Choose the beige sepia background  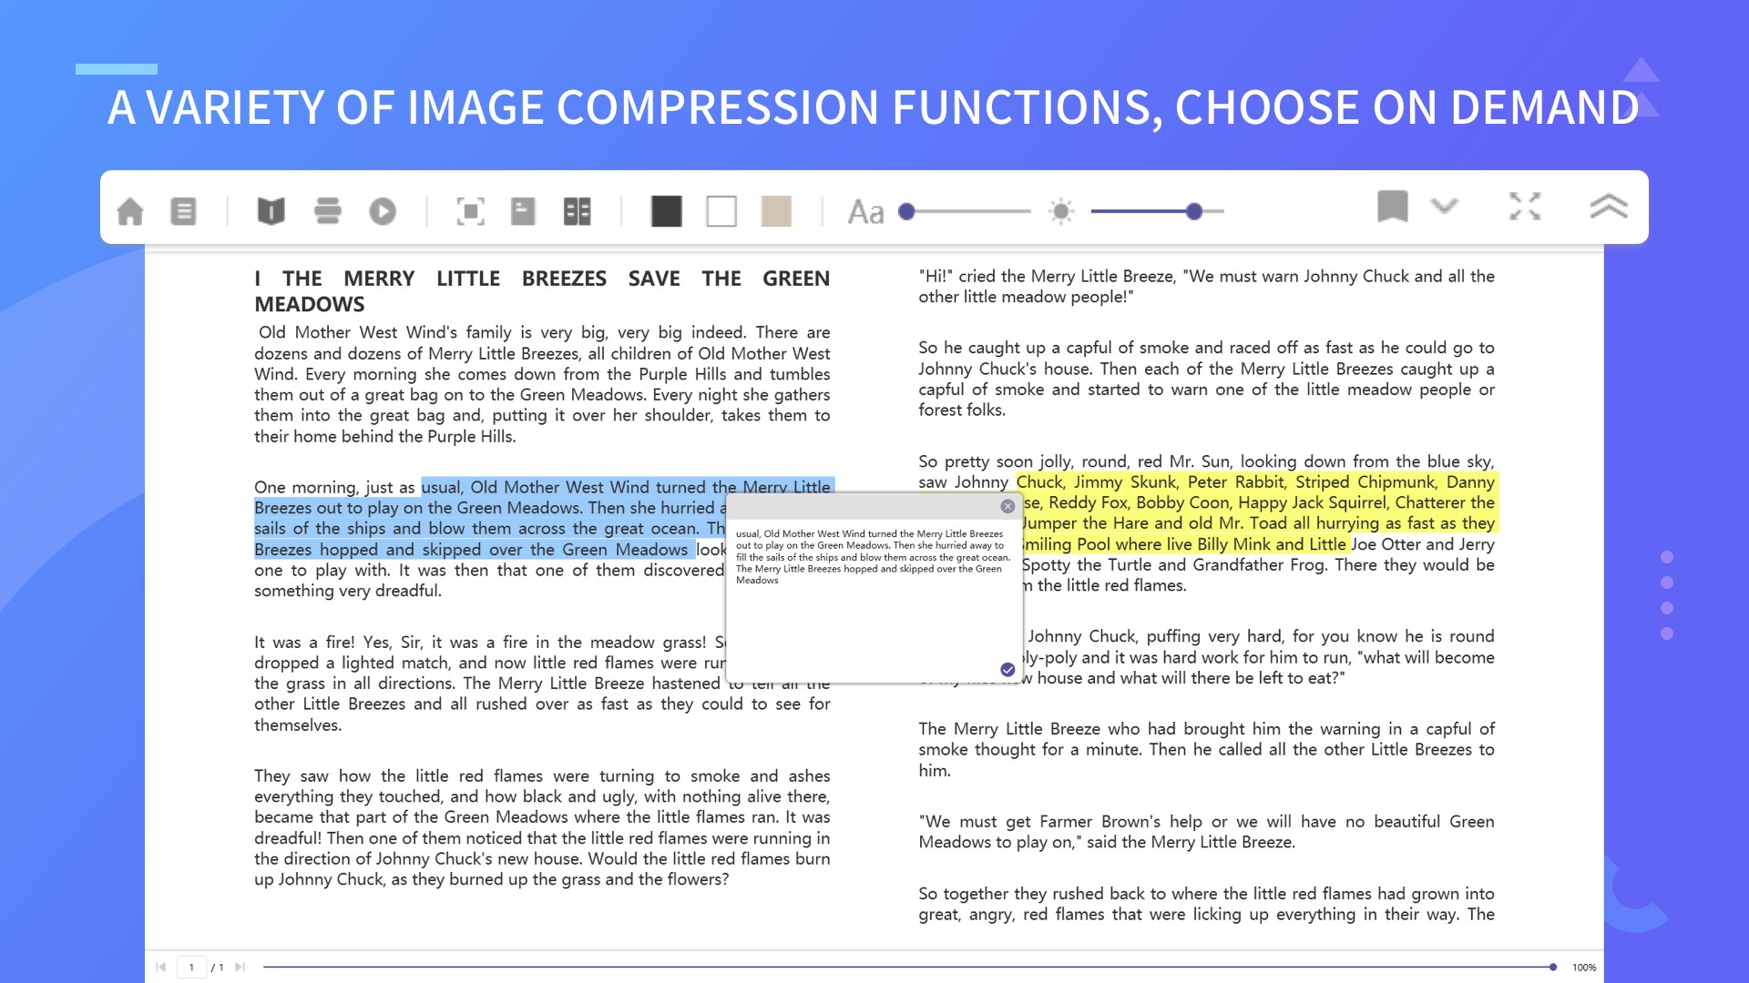(x=775, y=211)
